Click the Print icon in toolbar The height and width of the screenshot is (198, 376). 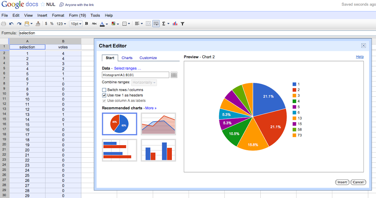4,24
